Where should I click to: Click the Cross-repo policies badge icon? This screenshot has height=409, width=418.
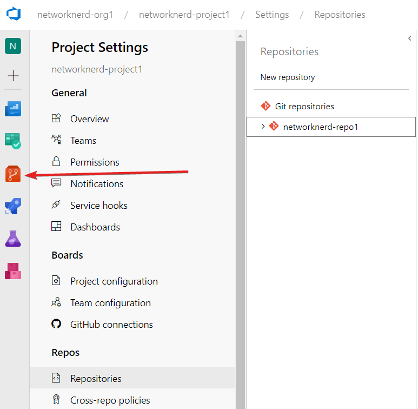[56, 399]
